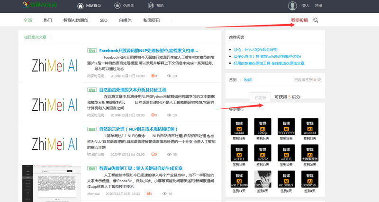Click the 已签到 sign-in button
The width and height of the screenshot is (379, 202).
260,97
